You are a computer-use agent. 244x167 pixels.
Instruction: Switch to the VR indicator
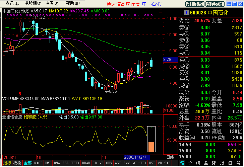pos(102,163)
